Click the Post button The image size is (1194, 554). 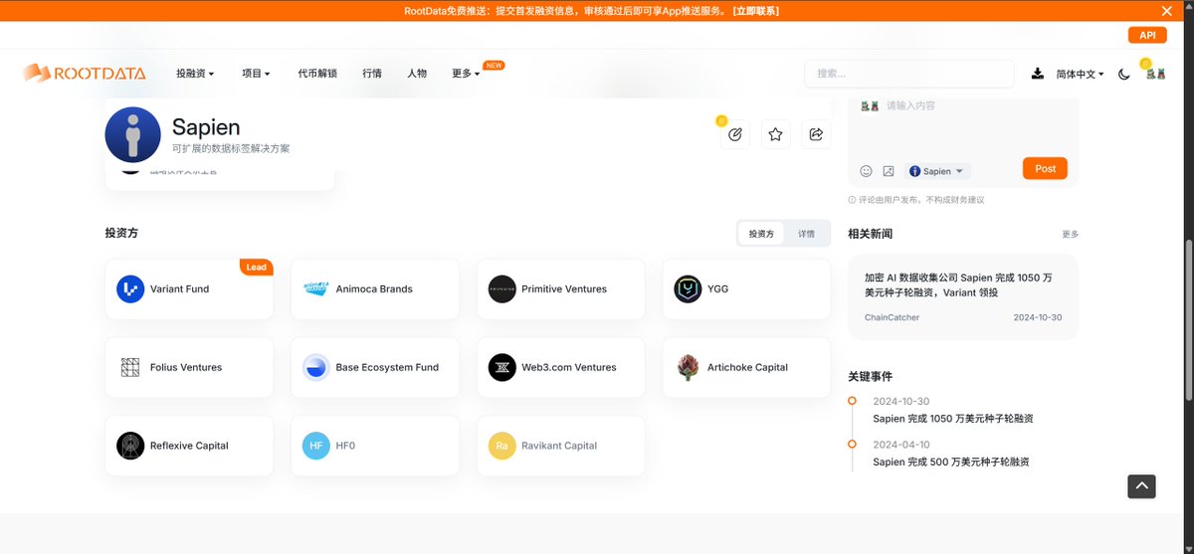pos(1045,169)
